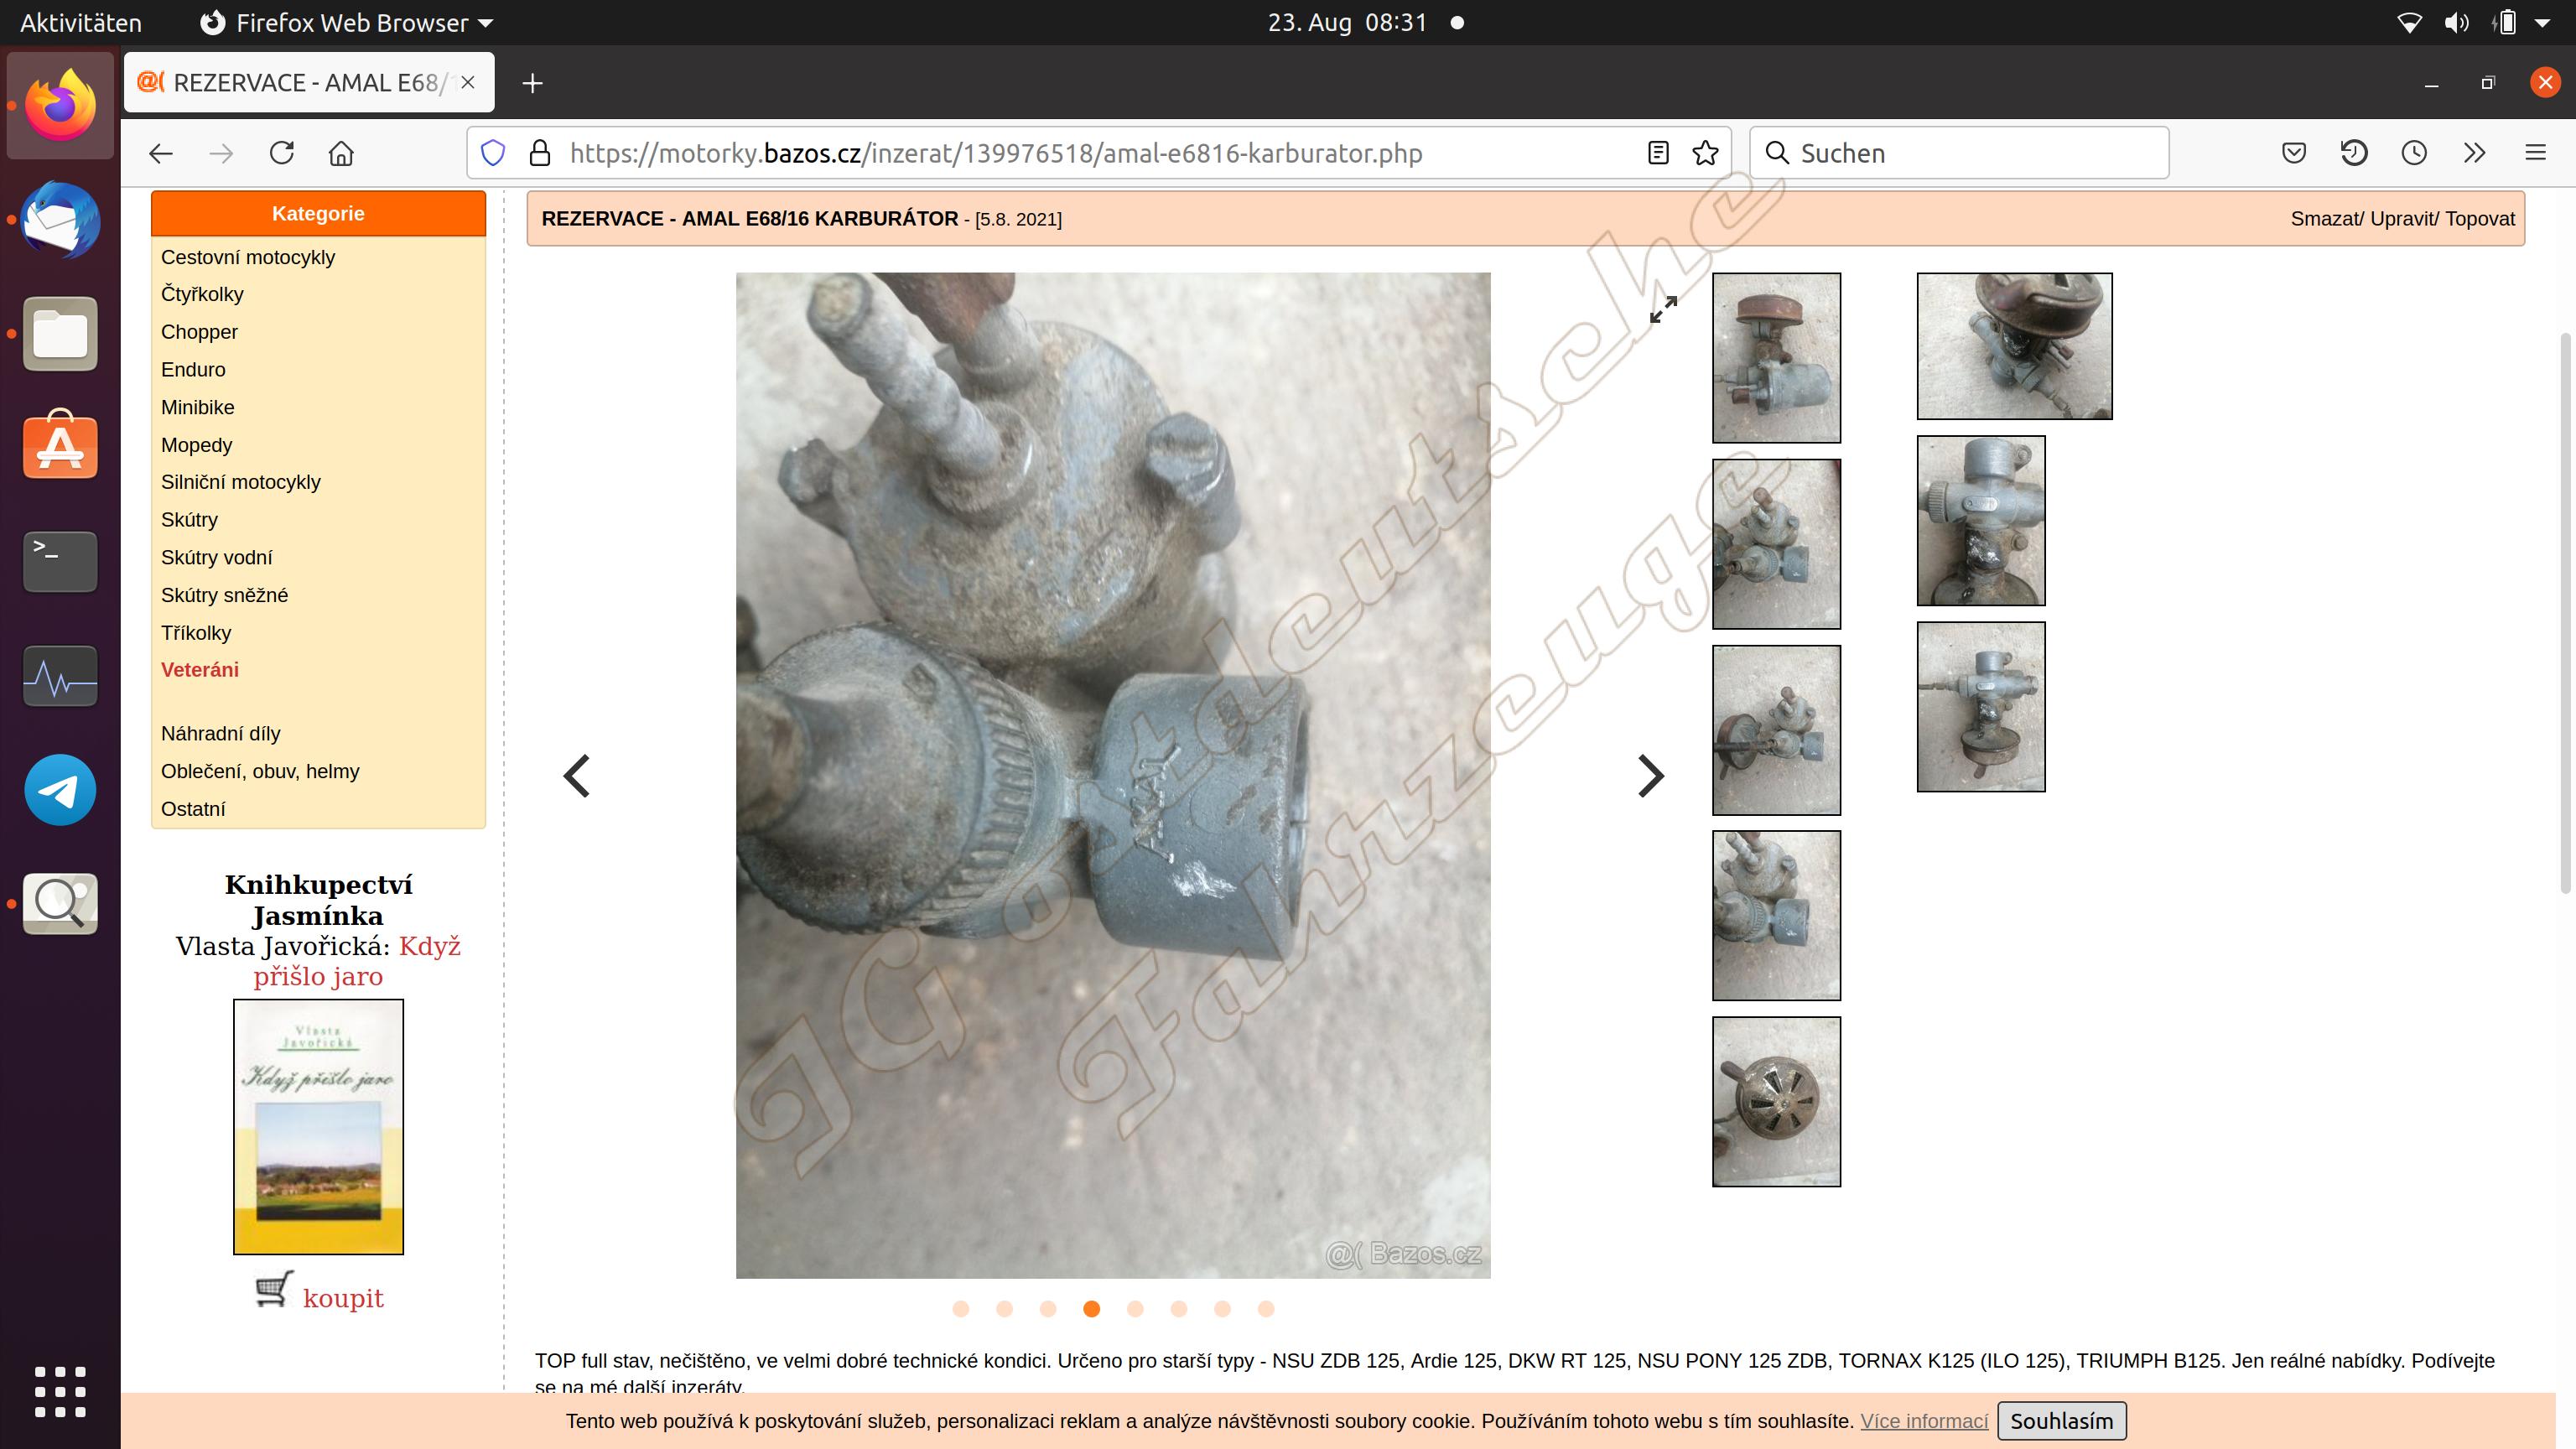This screenshot has height=1449, width=2576.
Task: Click the book cover image
Action: point(318,1126)
